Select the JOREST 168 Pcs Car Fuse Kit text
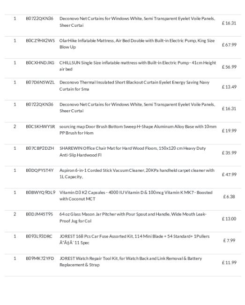Screen dimensions: 245x305 pyautogui.click(x=134, y=239)
